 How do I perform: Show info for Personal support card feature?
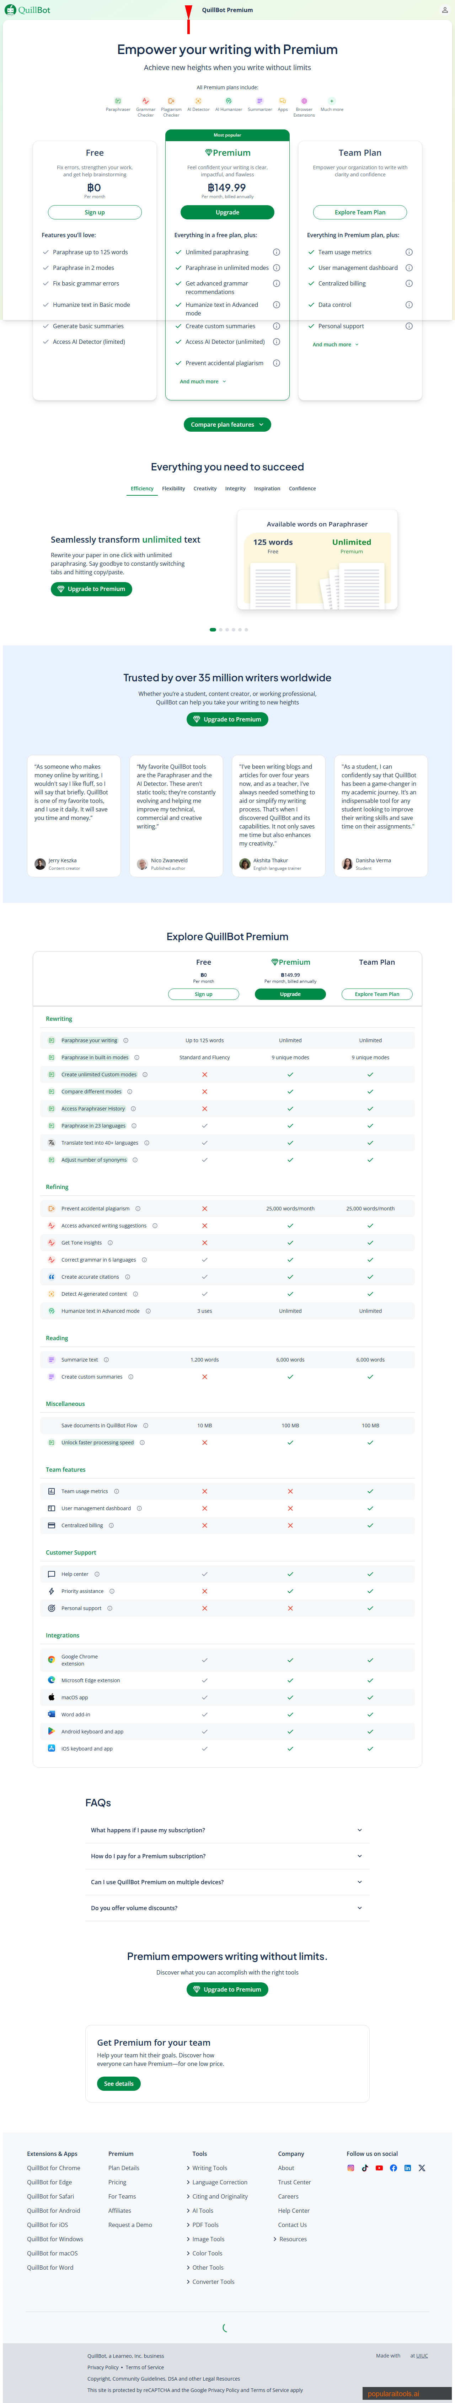408,326
